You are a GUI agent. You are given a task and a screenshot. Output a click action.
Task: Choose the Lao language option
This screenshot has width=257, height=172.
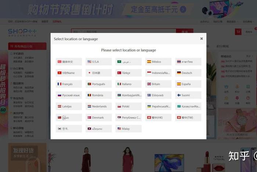click(x=98, y=128)
